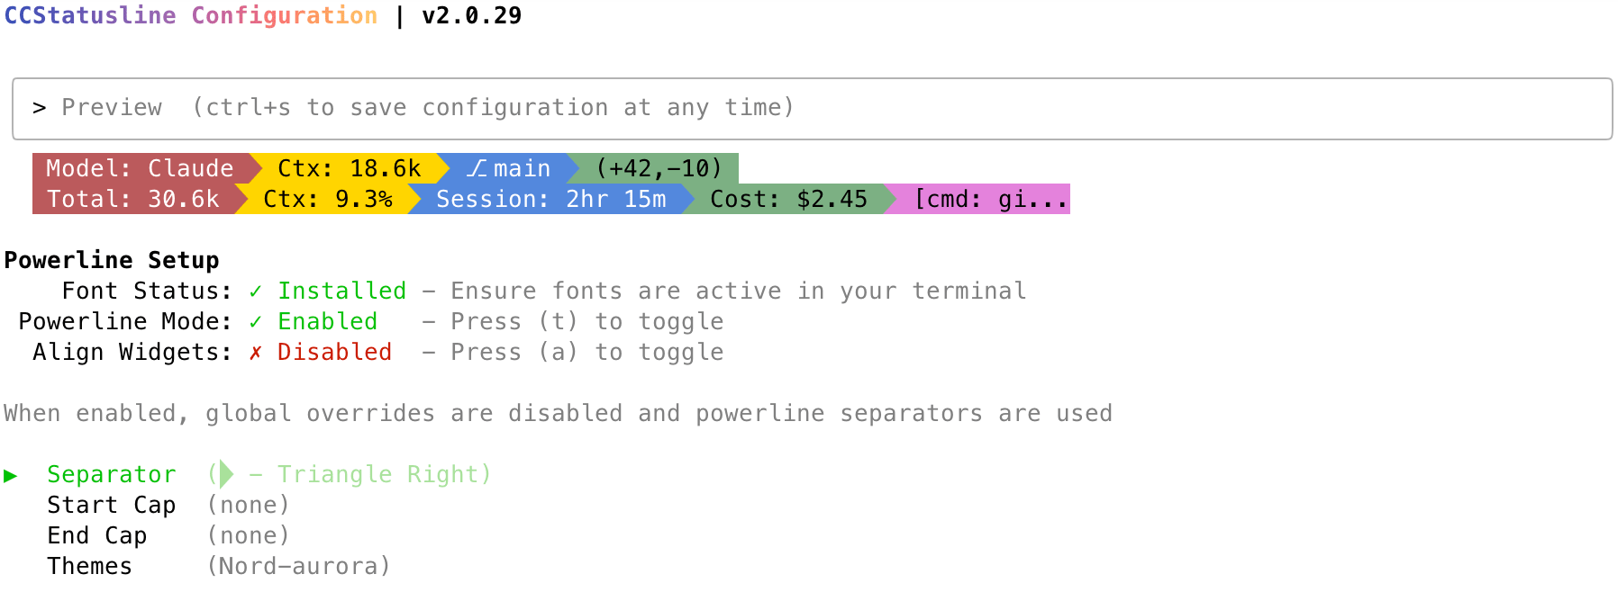Click the Cost: $2.45 segment

point(789,199)
